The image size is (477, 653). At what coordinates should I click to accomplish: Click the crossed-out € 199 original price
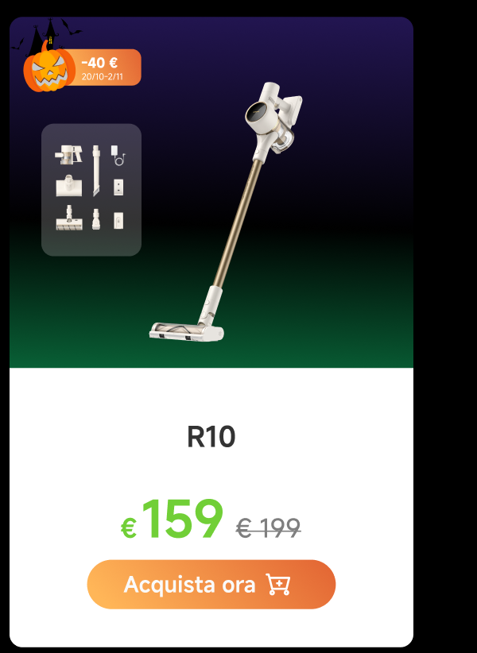tap(268, 528)
